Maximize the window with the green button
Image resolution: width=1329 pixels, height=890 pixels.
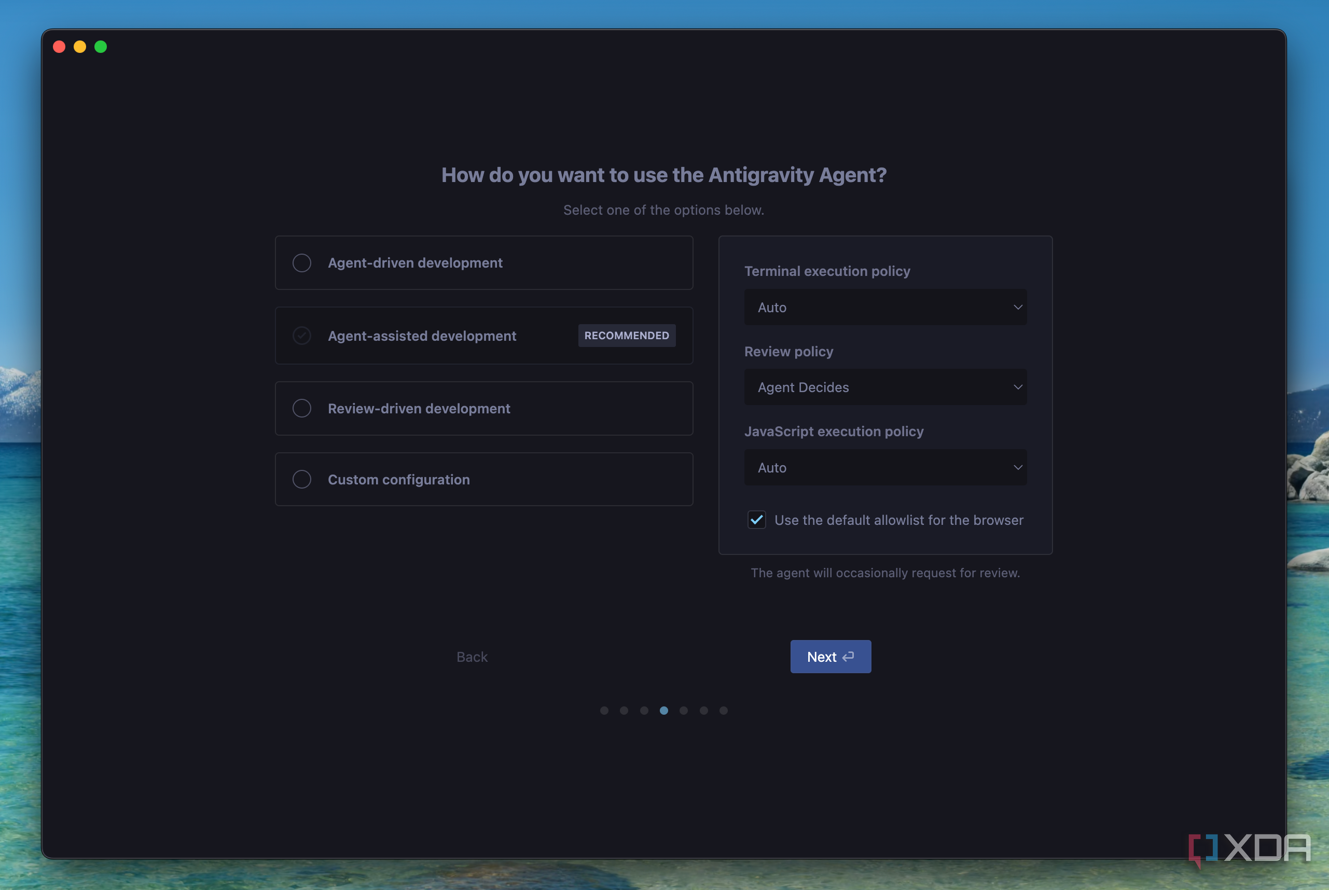(x=101, y=47)
